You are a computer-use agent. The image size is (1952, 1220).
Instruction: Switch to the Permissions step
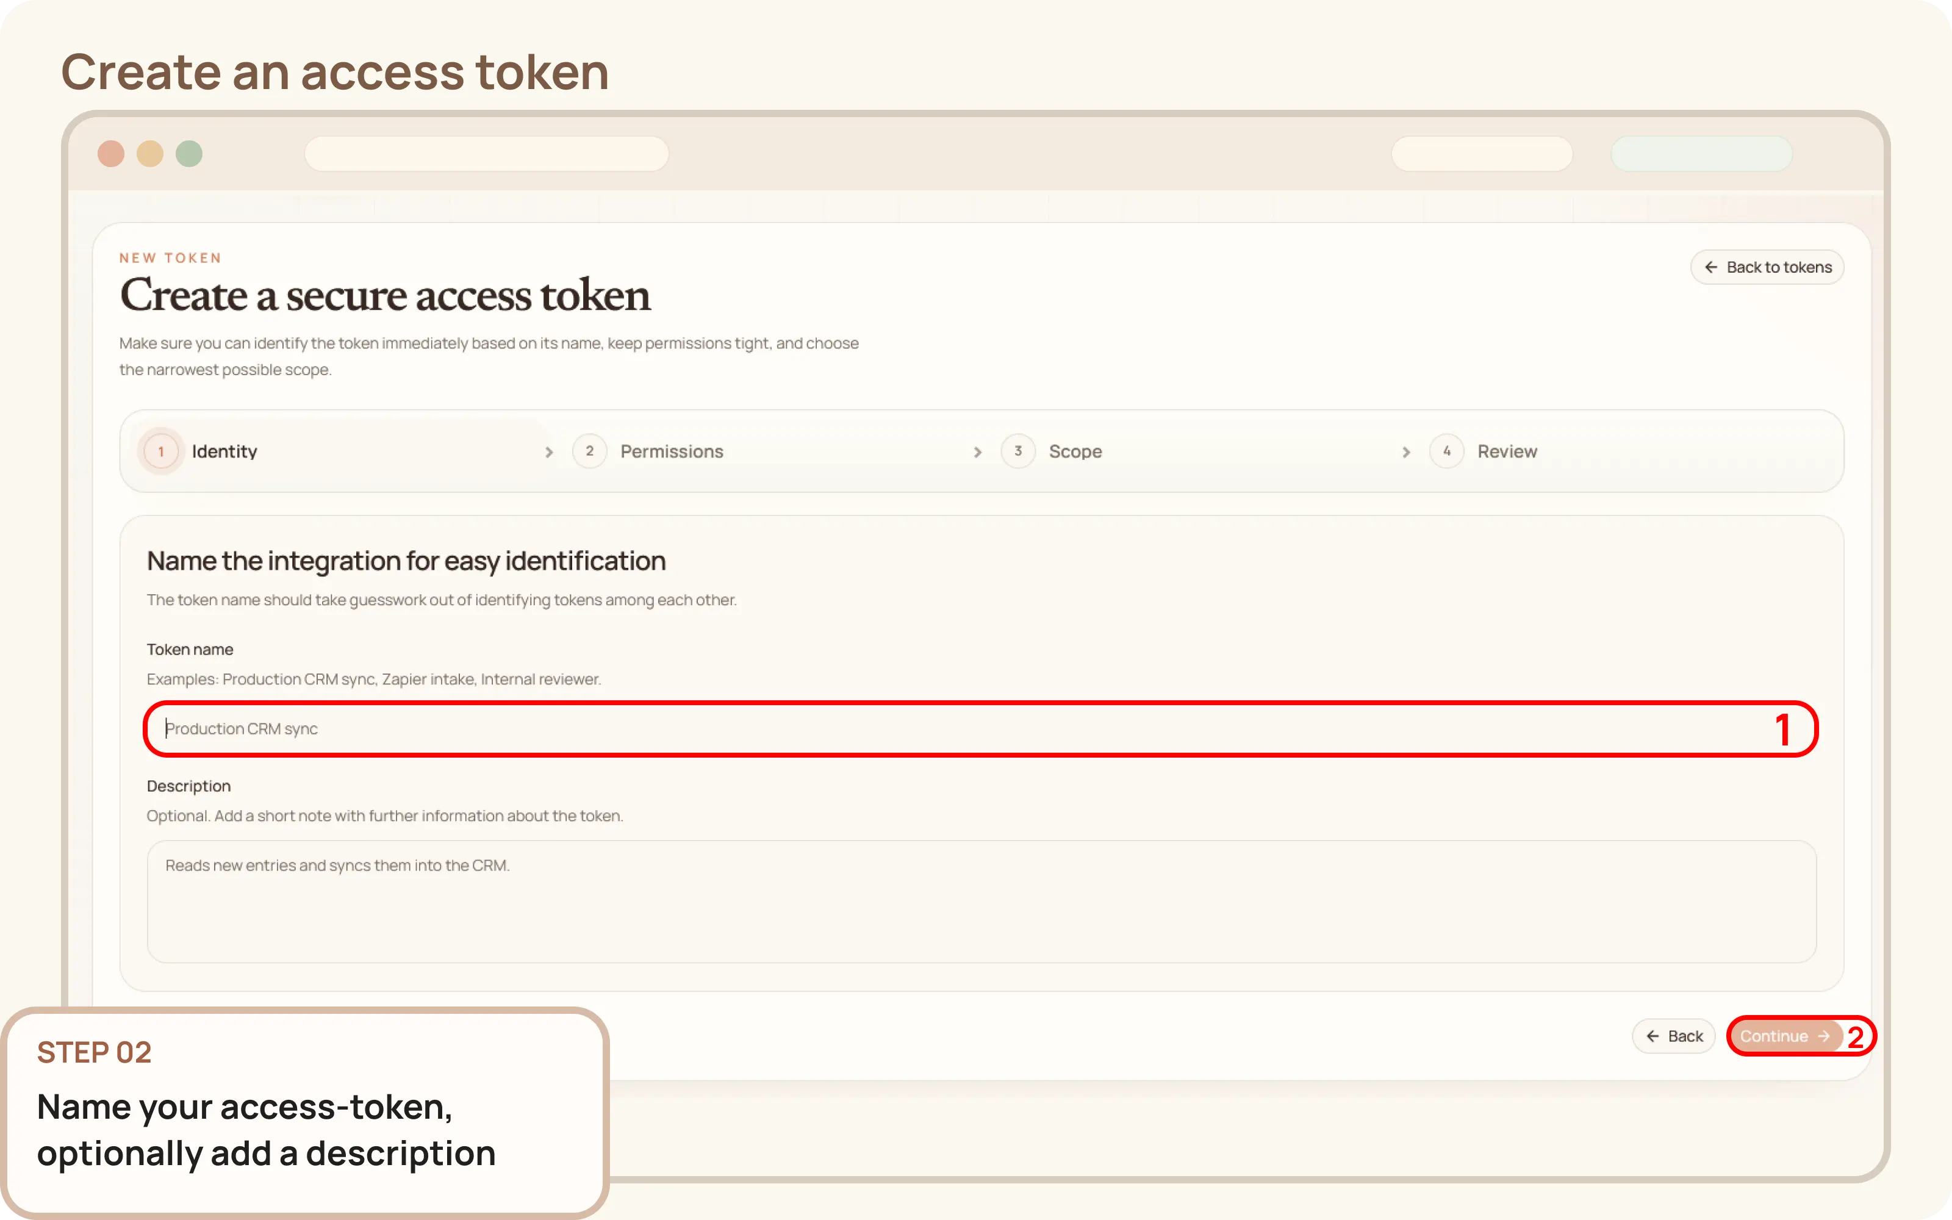click(x=672, y=451)
